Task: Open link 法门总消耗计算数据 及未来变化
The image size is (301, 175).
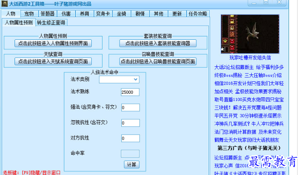Action: (248, 132)
